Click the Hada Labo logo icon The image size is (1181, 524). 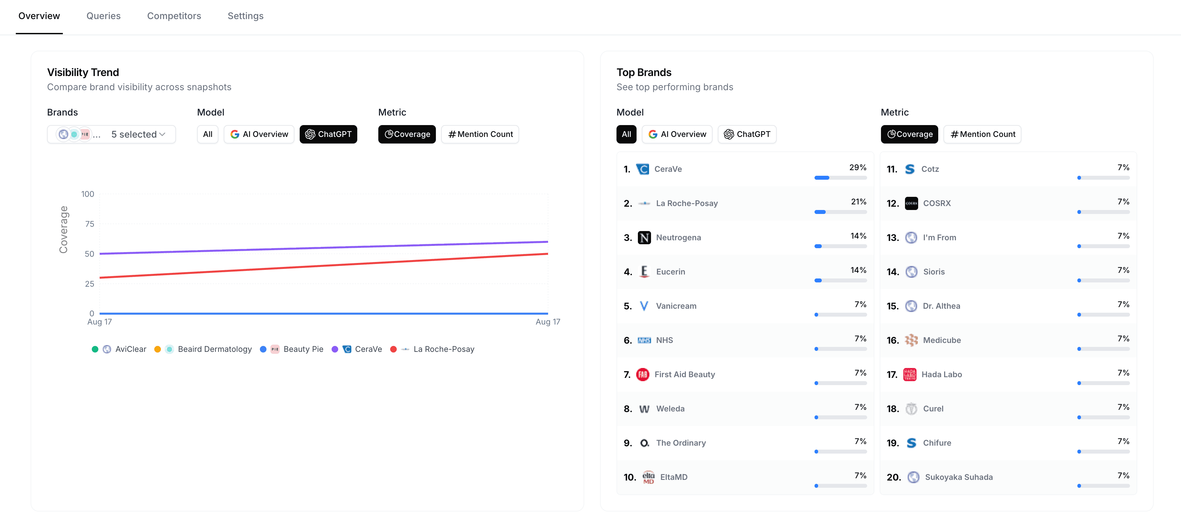(910, 375)
